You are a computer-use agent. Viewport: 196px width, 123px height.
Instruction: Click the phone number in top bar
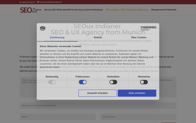tap(27, 2)
